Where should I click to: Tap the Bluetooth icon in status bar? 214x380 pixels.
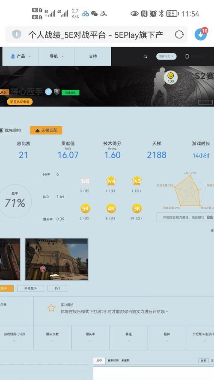(161, 14)
